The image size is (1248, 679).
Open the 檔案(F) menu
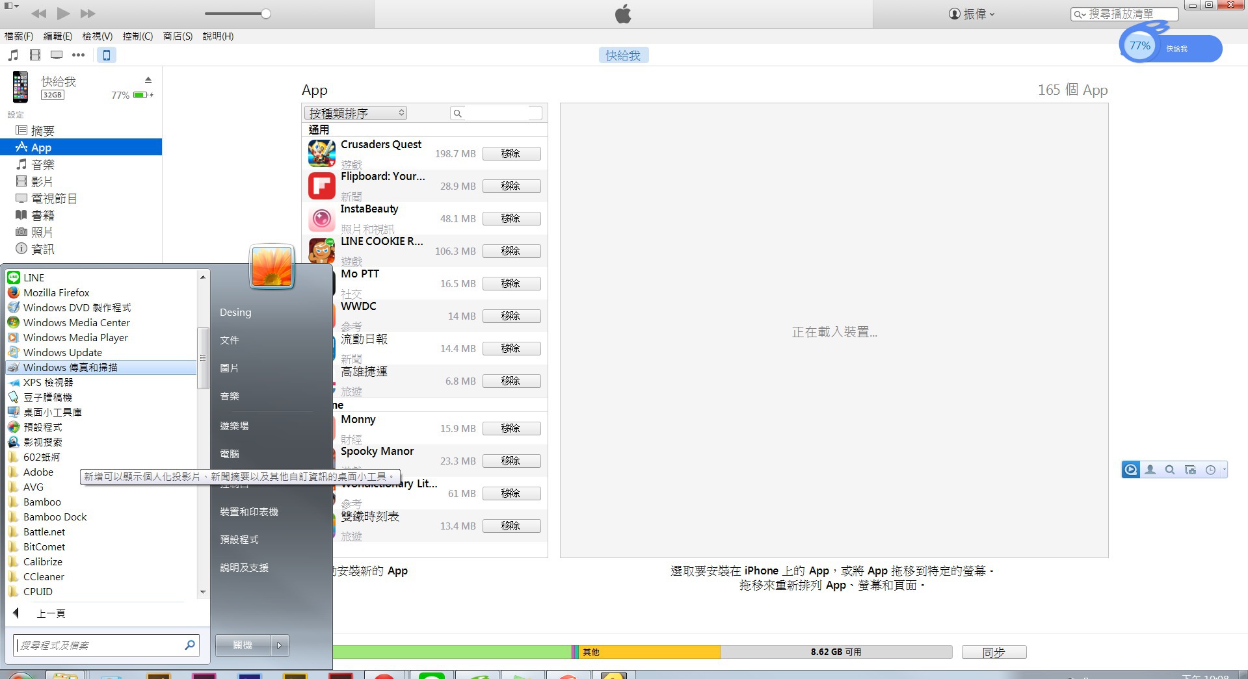(19, 36)
